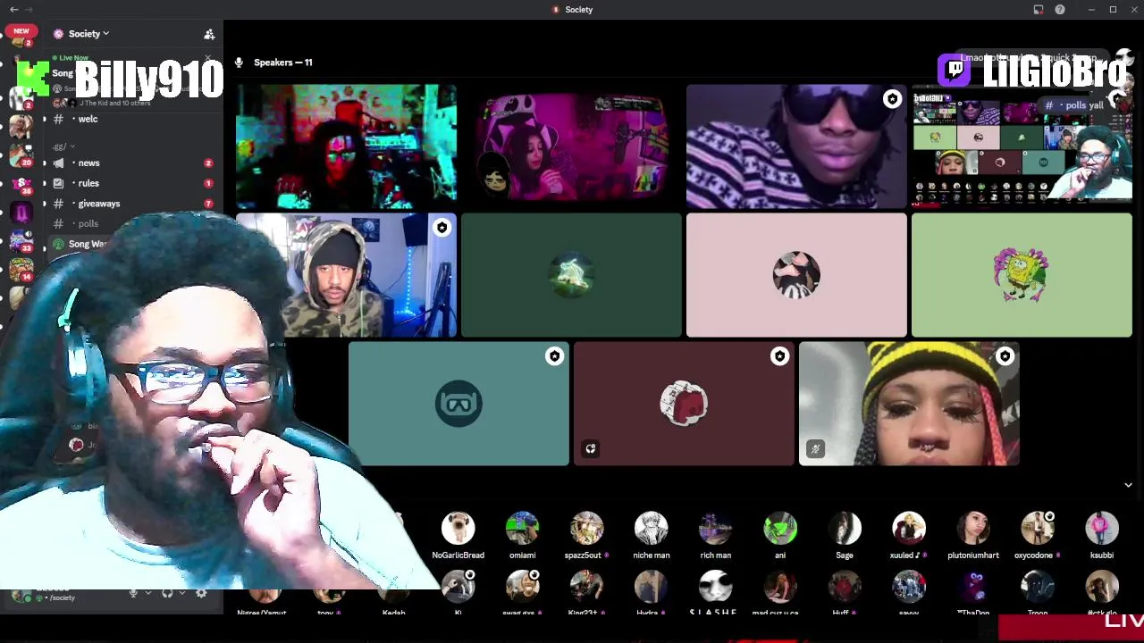This screenshot has height=643, width=1144.
Task: Collapse the speakers area with chevron
Action: click(x=1128, y=486)
